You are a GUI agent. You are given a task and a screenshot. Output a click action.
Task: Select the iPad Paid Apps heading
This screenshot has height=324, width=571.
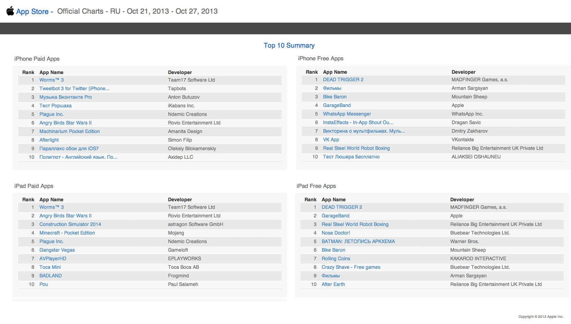click(34, 186)
